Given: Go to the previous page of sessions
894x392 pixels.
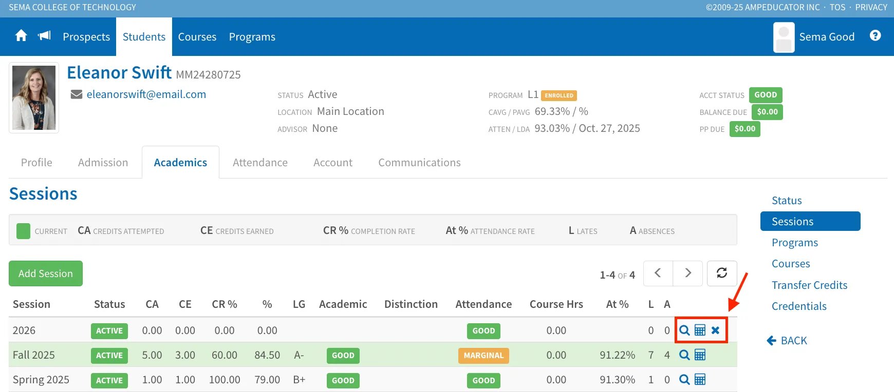Looking at the screenshot, I should (x=658, y=273).
